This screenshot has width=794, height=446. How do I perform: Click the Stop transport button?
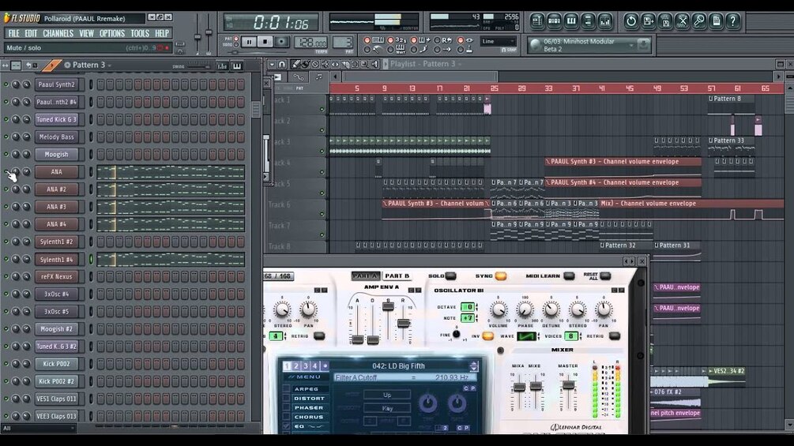pyautogui.click(x=265, y=42)
